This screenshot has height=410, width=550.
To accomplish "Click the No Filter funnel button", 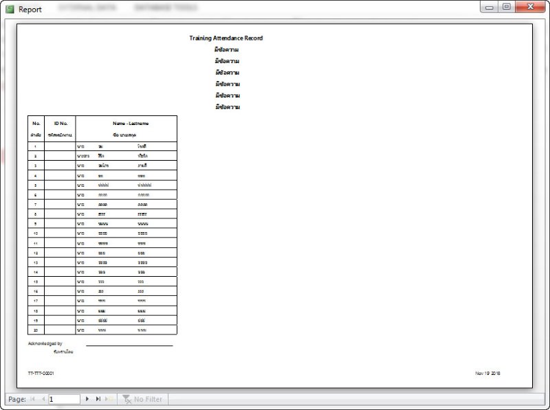I will 142,399.
